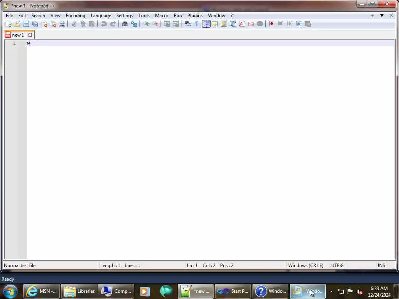Click the Paste toolbar icon

[x=92, y=24]
